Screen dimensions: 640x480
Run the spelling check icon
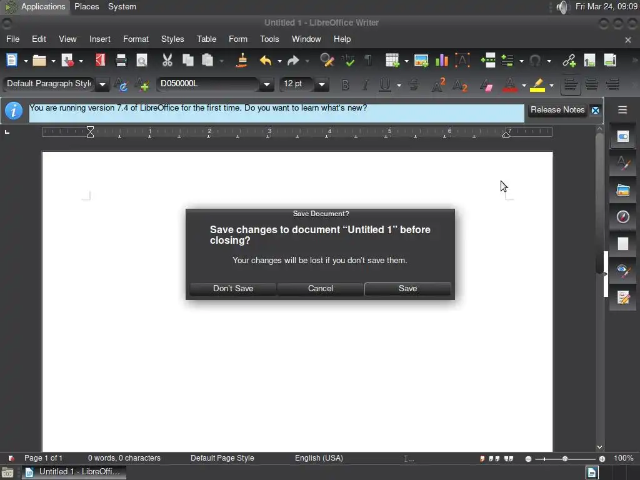(347, 61)
